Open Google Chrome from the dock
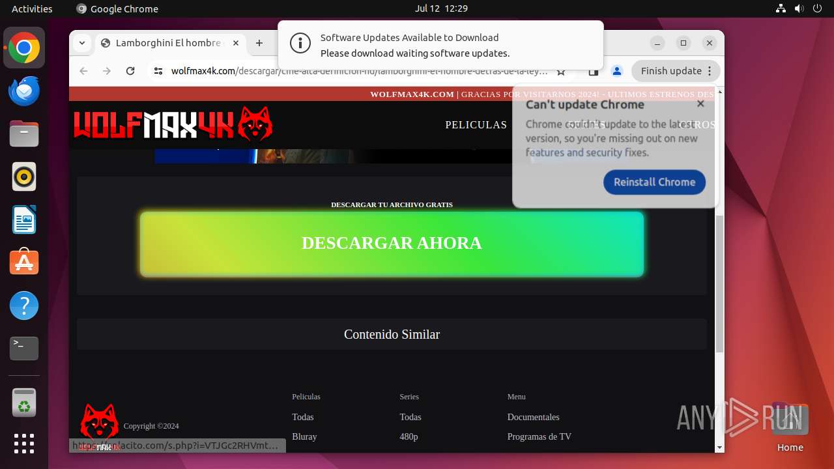The image size is (834, 469). click(x=24, y=48)
